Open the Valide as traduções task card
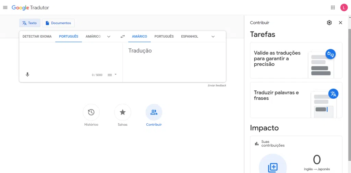351x173 pixels. [x=296, y=60]
